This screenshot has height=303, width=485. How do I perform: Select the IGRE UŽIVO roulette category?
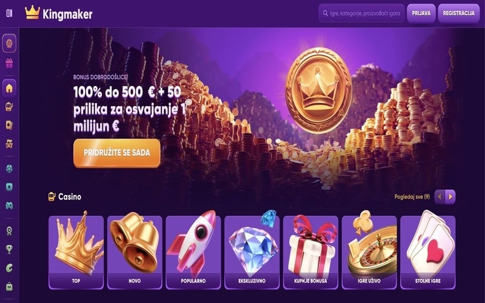click(369, 252)
